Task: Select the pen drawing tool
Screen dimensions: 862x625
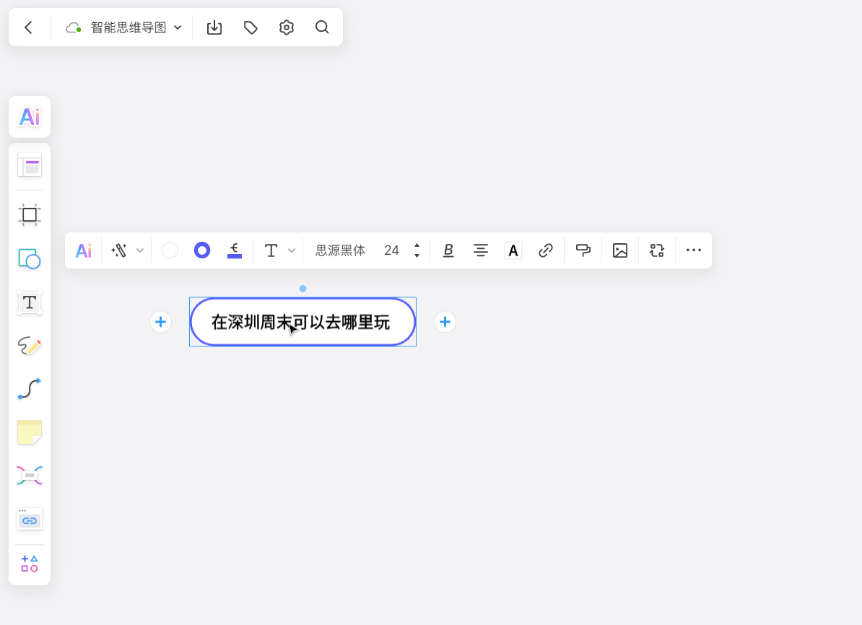Action: coord(30,345)
